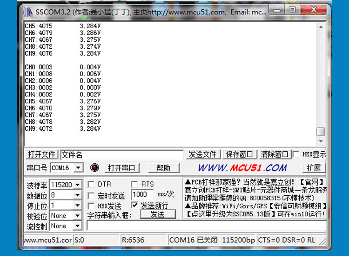
Task: Uncheck the 发送新行 checkbox
Action: 134,205
